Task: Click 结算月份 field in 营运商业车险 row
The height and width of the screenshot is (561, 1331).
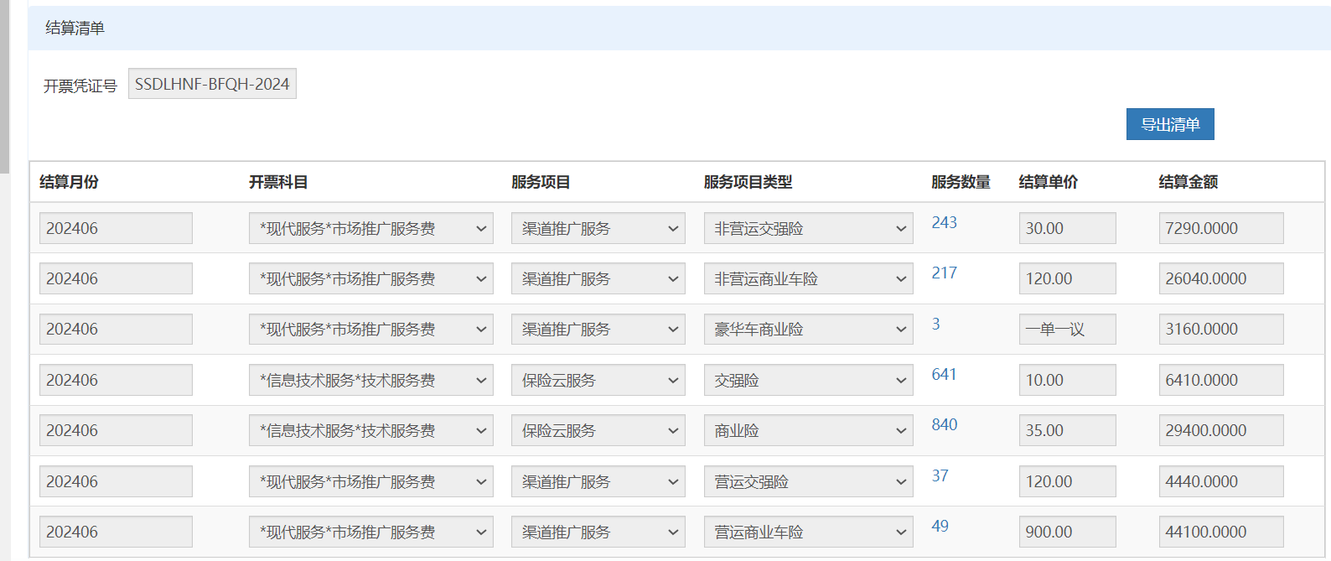Action: click(x=116, y=532)
